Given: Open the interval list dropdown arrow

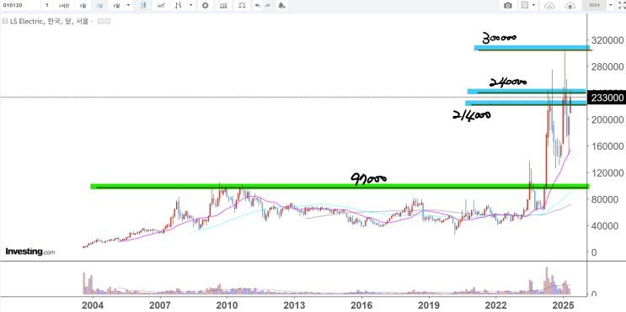Looking at the screenshot, I should (x=128, y=5).
